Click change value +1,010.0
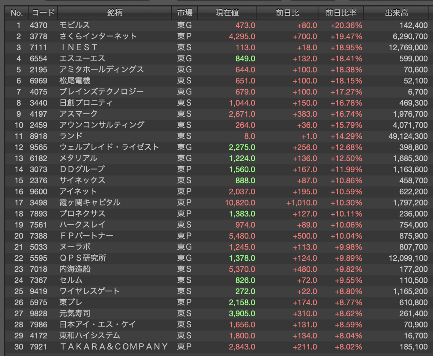Viewport: 433px width, 356px height. (302, 202)
